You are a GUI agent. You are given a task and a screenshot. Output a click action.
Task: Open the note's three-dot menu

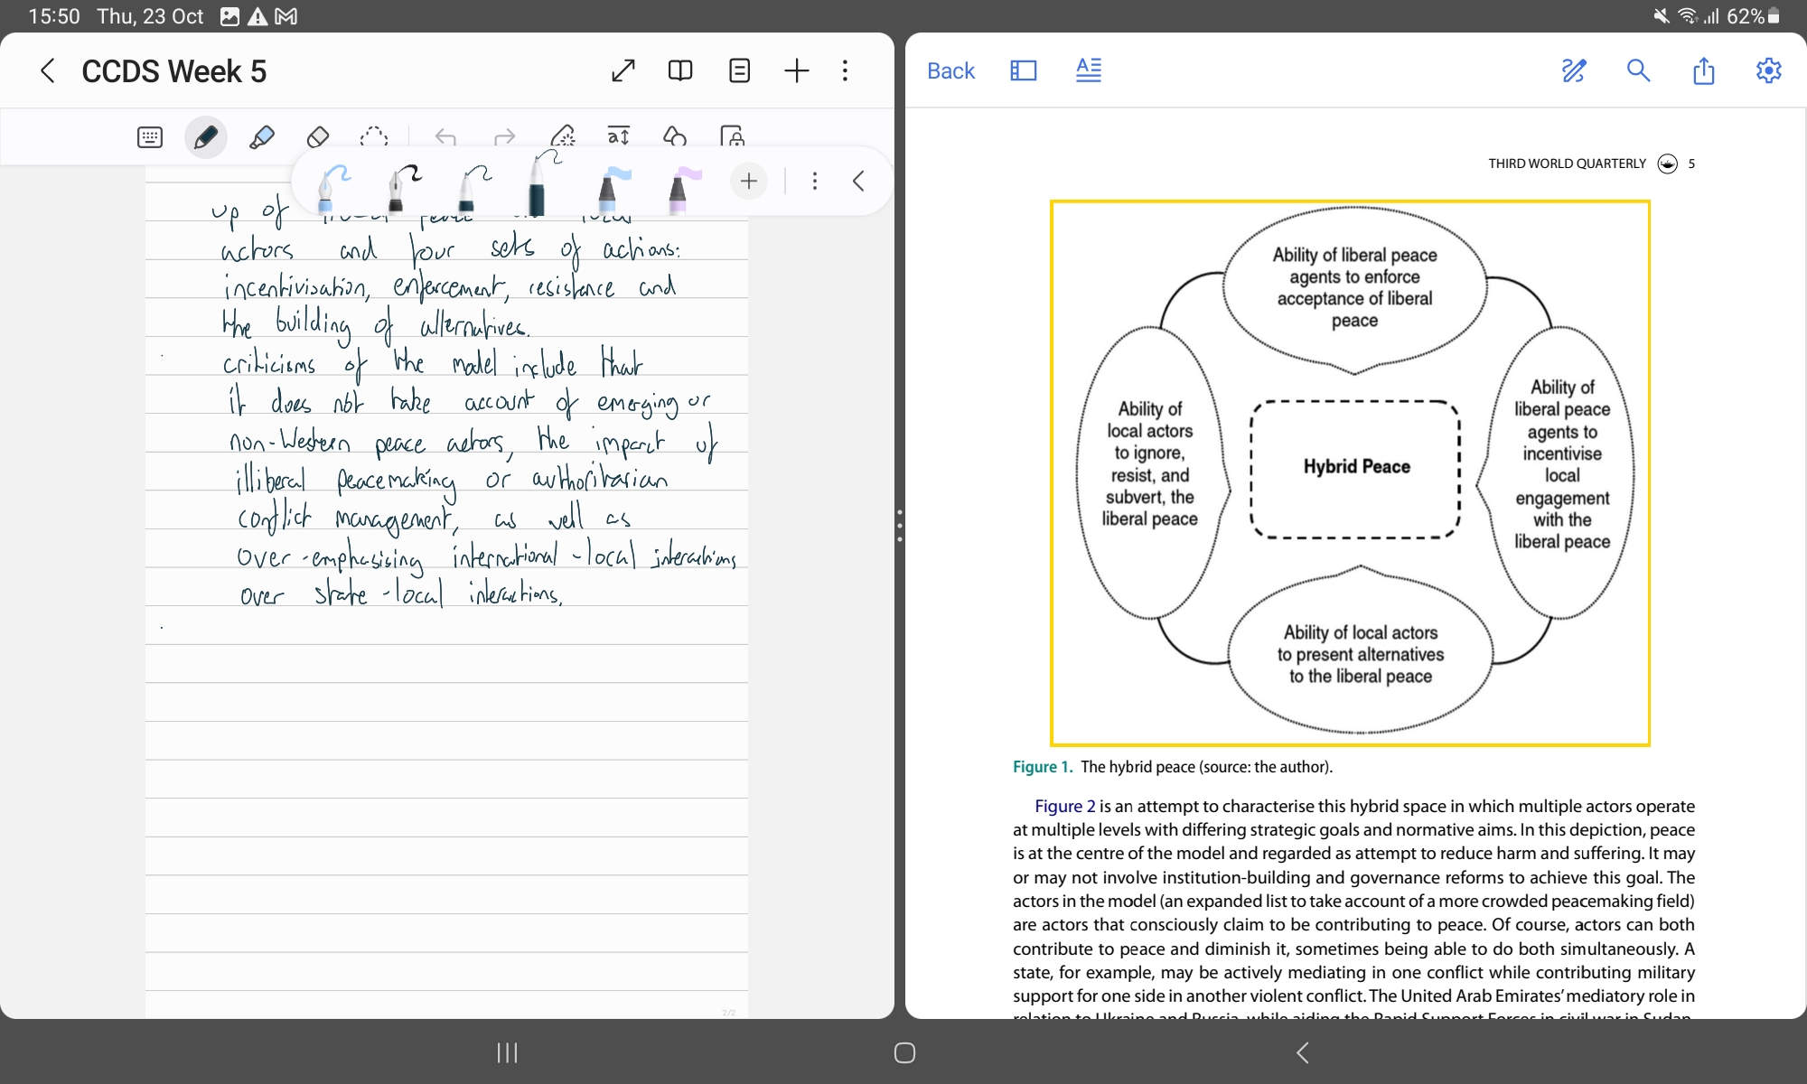pyautogui.click(x=845, y=70)
